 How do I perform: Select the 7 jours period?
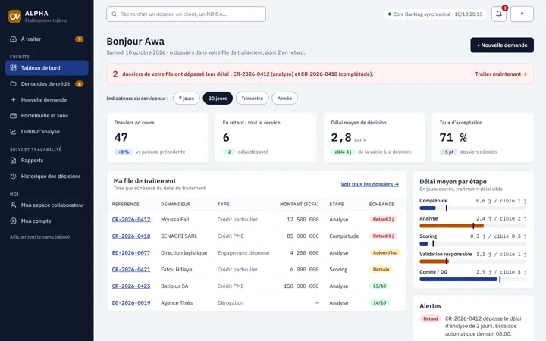(x=187, y=98)
